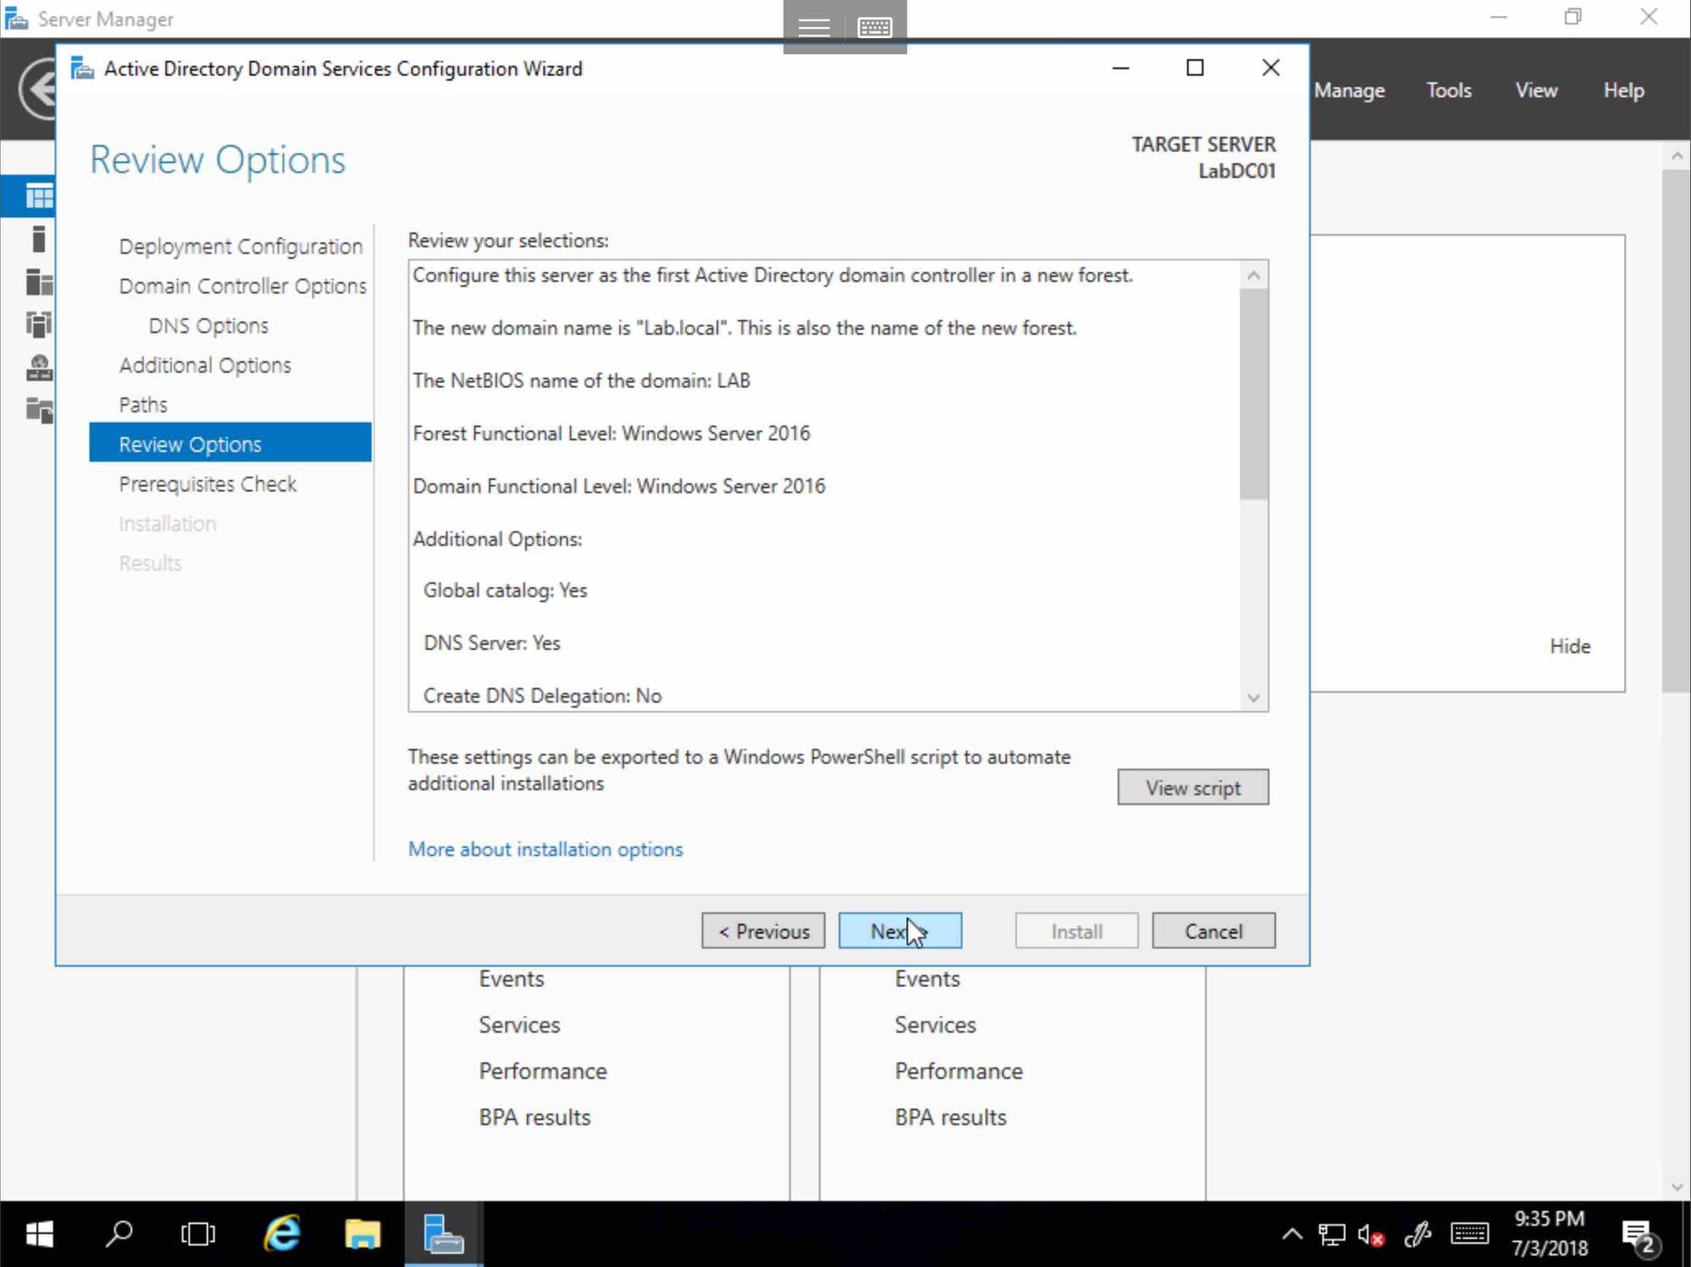
Task: Click Server Manager vertical scrollbar thumb
Action: (x=1676, y=431)
